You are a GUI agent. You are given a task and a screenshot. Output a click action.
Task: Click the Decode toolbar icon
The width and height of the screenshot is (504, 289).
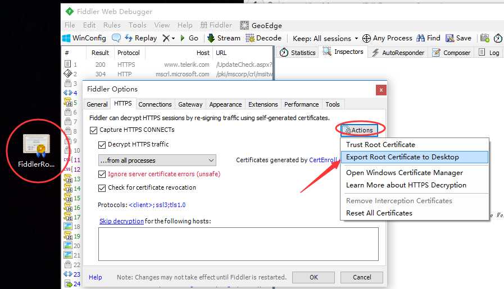[249, 38]
